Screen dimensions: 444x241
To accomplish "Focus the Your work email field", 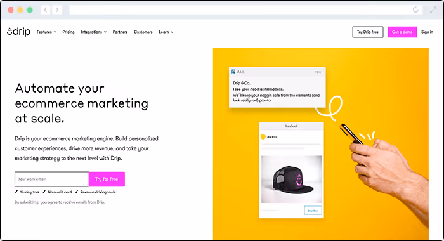I will (52, 179).
